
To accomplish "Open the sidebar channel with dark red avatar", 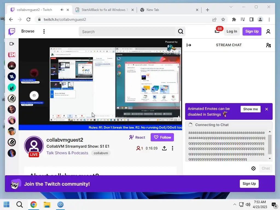I will [x=12, y=66].
